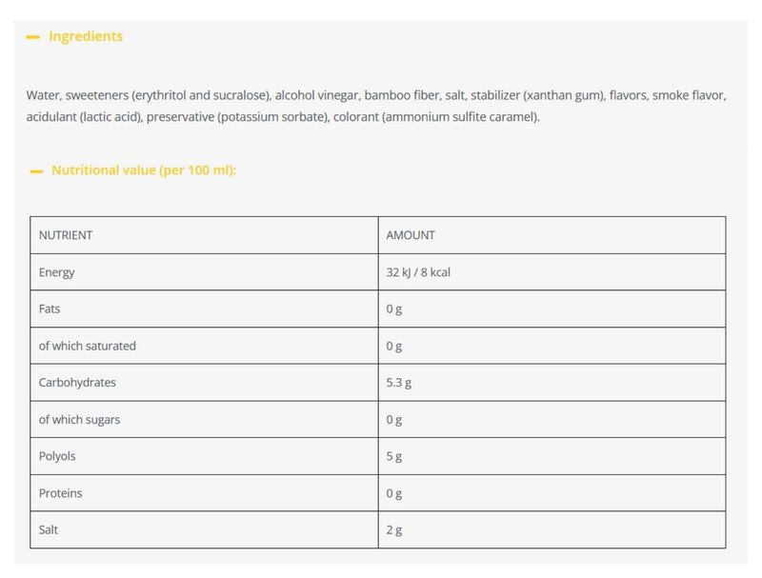Collapse the Ingredients section minus icon

33,37
